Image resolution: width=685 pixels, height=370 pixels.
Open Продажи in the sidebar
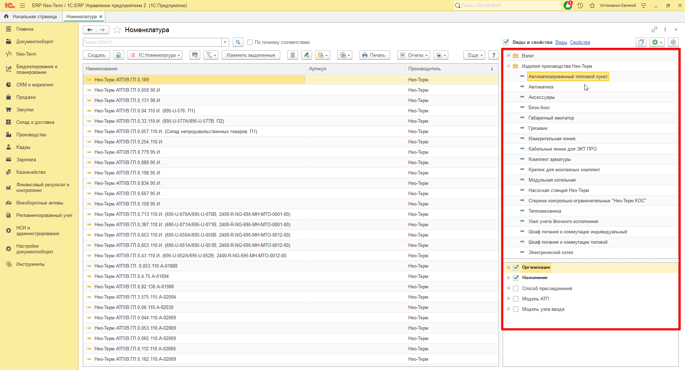tap(26, 97)
